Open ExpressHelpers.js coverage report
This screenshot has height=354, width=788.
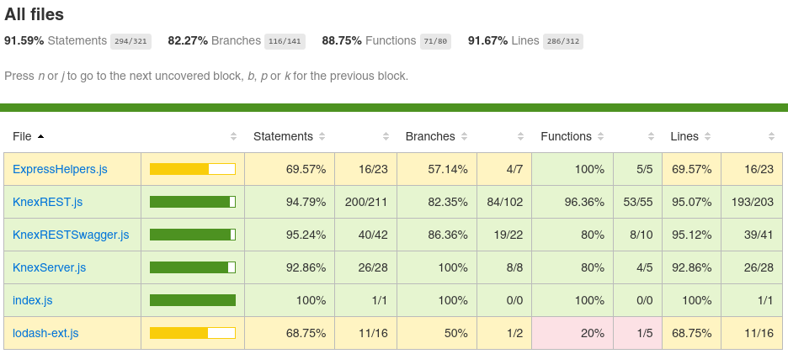pyautogui.click(x=60, y=169)
